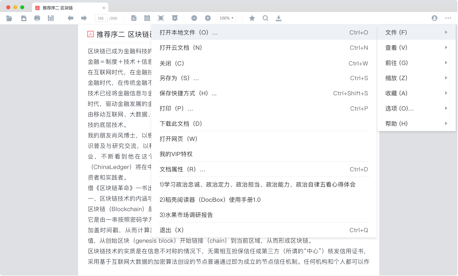Open the folder icon in toolbar

click(9, 18)
